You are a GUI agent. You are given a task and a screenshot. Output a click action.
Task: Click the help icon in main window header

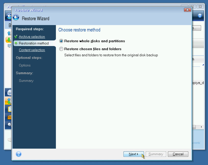200,16
